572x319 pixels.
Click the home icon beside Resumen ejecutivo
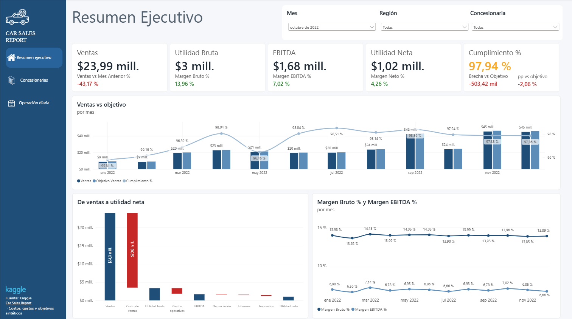point(11,57)
